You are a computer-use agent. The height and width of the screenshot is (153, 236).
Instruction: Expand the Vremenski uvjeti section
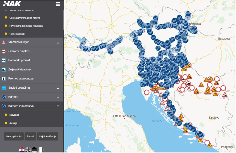tap(58, 42)
